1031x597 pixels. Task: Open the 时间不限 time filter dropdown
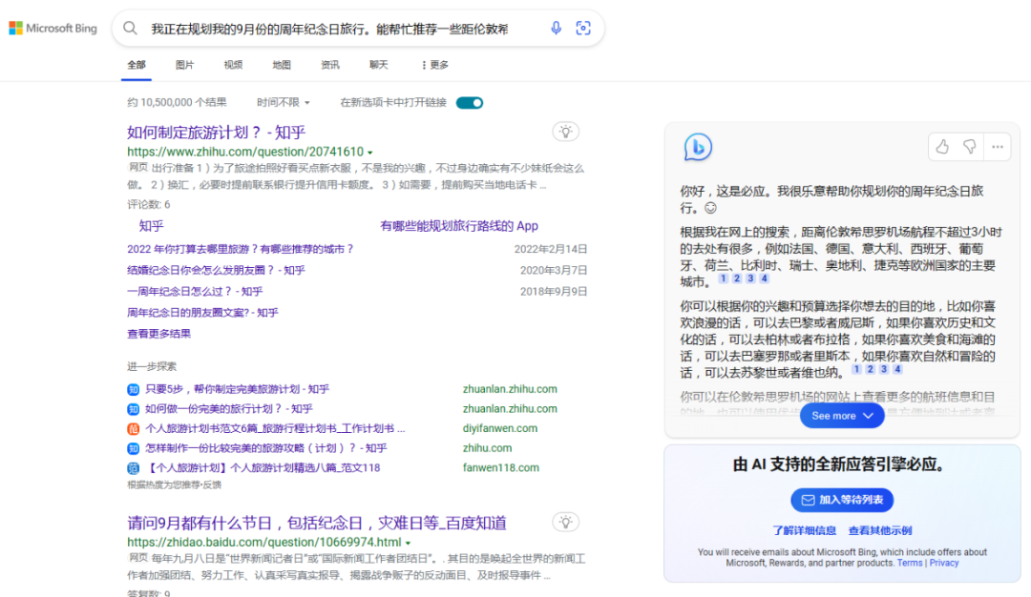(284, 102)
